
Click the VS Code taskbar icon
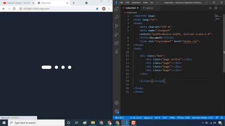125,123
